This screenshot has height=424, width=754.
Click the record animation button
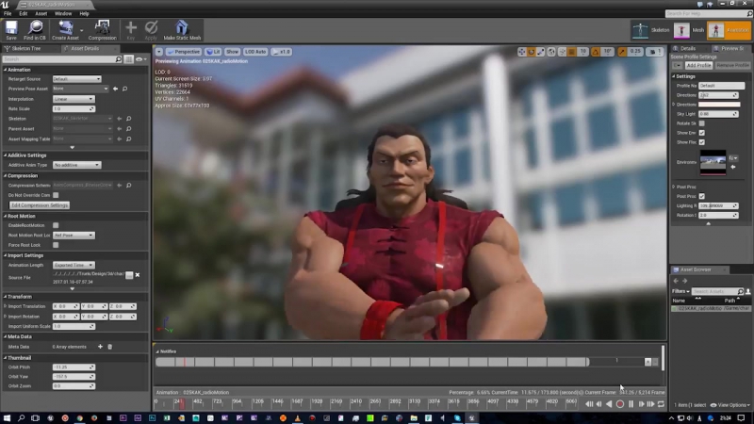(620, 404)
